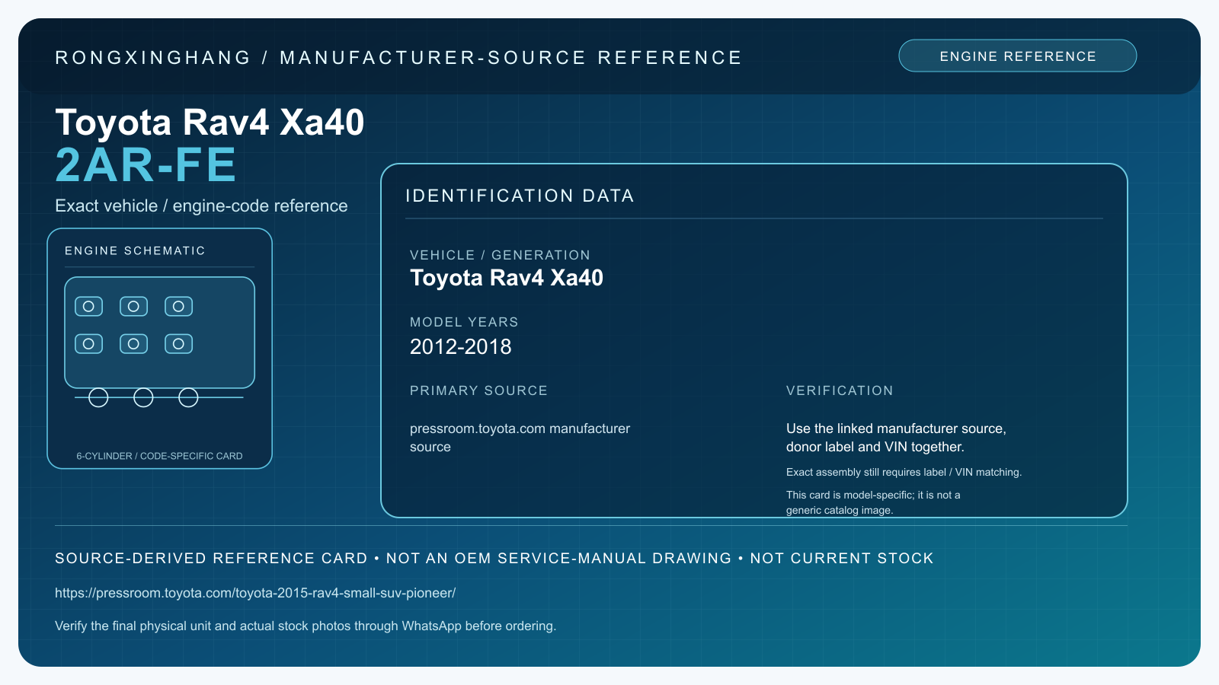
Task: Click the ENGINE REFERENCE pill button
Action: tap(1017, 56)
